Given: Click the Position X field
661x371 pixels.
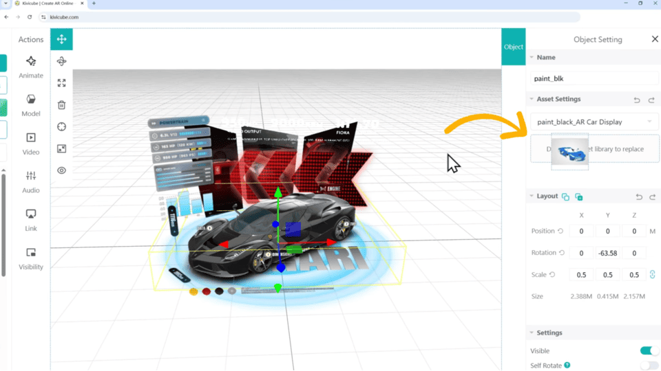Looking at the screenshot, I should (x=581, y=231).
